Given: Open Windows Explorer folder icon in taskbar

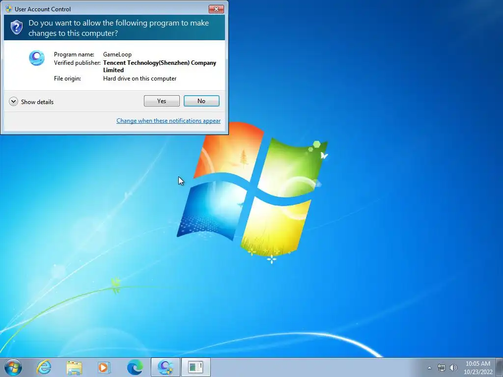Looking at the screenshot, I should pos(74,367).
